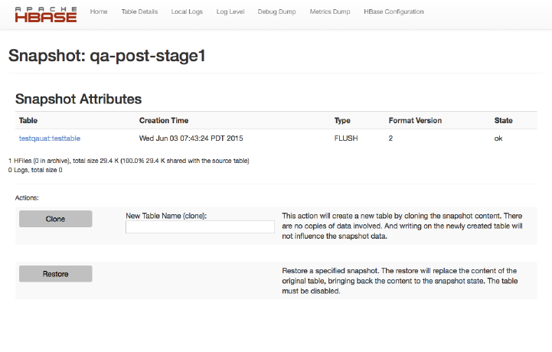Click the Restore button
The image size is (552, 352).
pyautogui.click(x=56, y=274)
